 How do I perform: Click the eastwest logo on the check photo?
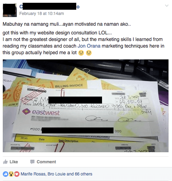click(x=41, y=112)
